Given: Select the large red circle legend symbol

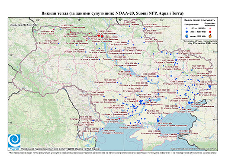Looking at the screenshot, I should 210,32.
